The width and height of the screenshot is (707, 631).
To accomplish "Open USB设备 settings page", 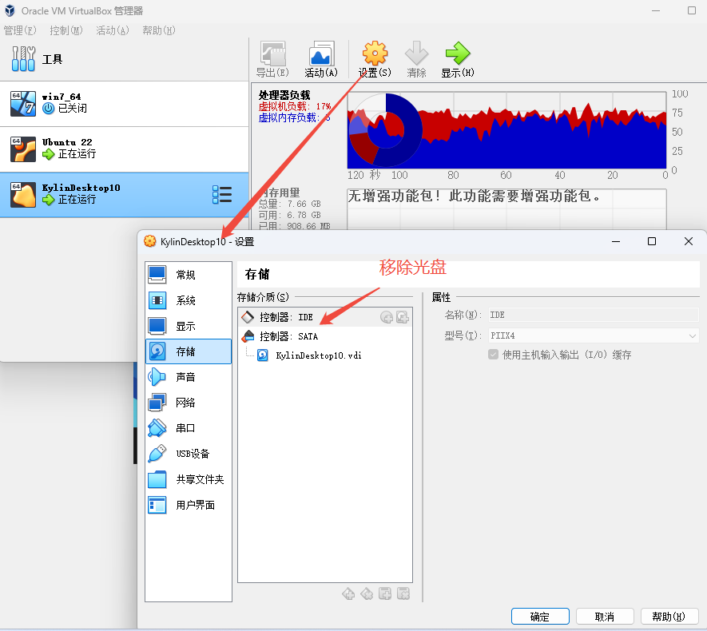I will (189, 454).
